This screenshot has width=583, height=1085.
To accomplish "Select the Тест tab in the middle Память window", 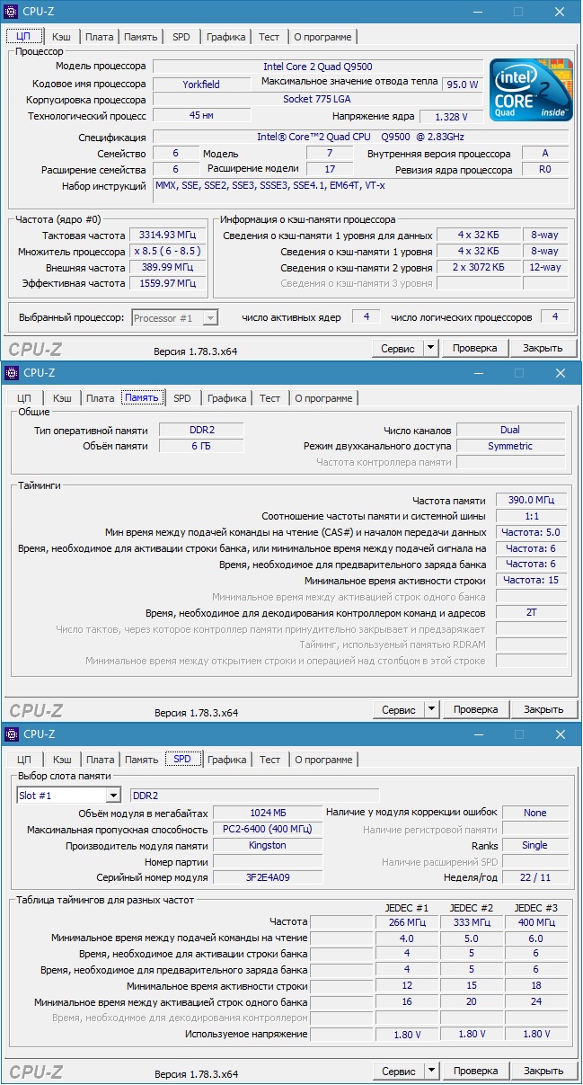I will [270, 398].
